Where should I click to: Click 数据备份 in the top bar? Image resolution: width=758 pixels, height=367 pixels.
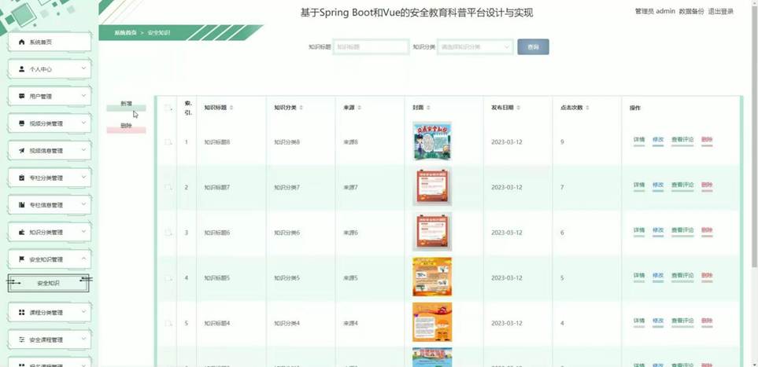691,12
